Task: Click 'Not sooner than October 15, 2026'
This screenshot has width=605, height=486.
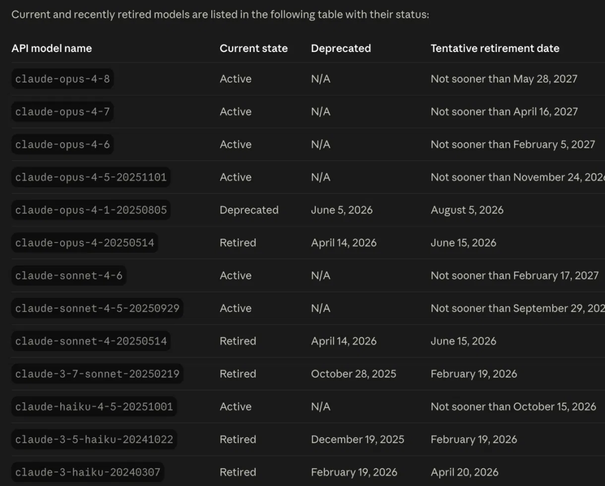Action: (x=513, y=406)
